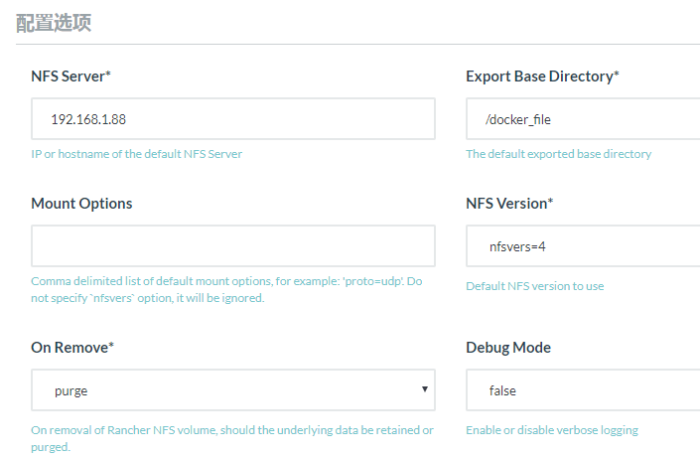Click 'The default exported base directory' hint

[558, 154]
